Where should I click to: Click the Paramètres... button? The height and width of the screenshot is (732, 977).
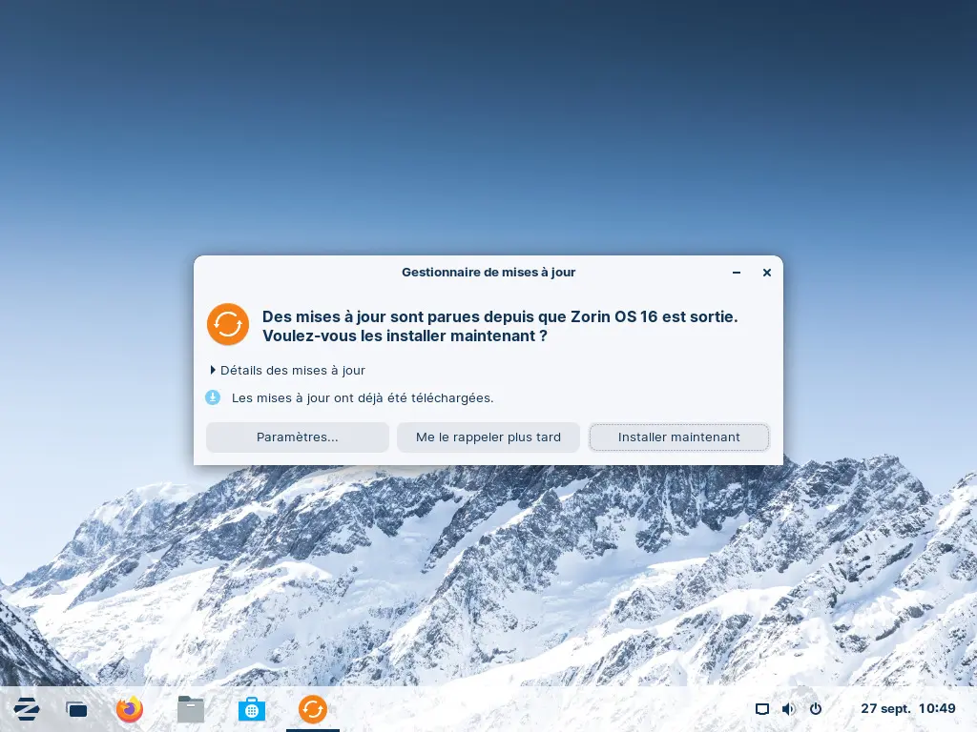(x=297, y=437)
